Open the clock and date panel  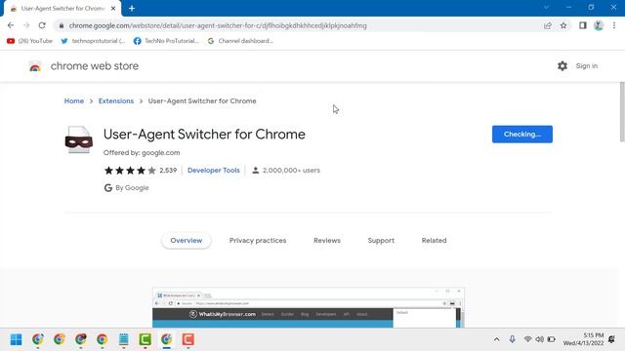point(583,339)
